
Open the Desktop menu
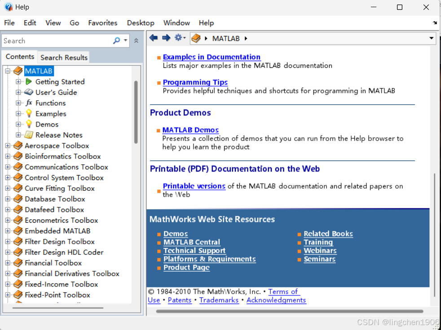[x=141, y=23]
